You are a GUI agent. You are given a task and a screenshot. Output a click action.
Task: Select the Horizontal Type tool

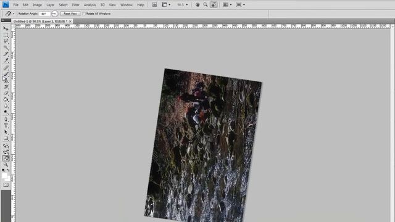click(6, 126)
